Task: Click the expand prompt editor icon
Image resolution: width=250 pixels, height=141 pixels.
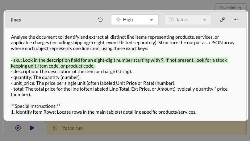Action: [x=222, y=20]
